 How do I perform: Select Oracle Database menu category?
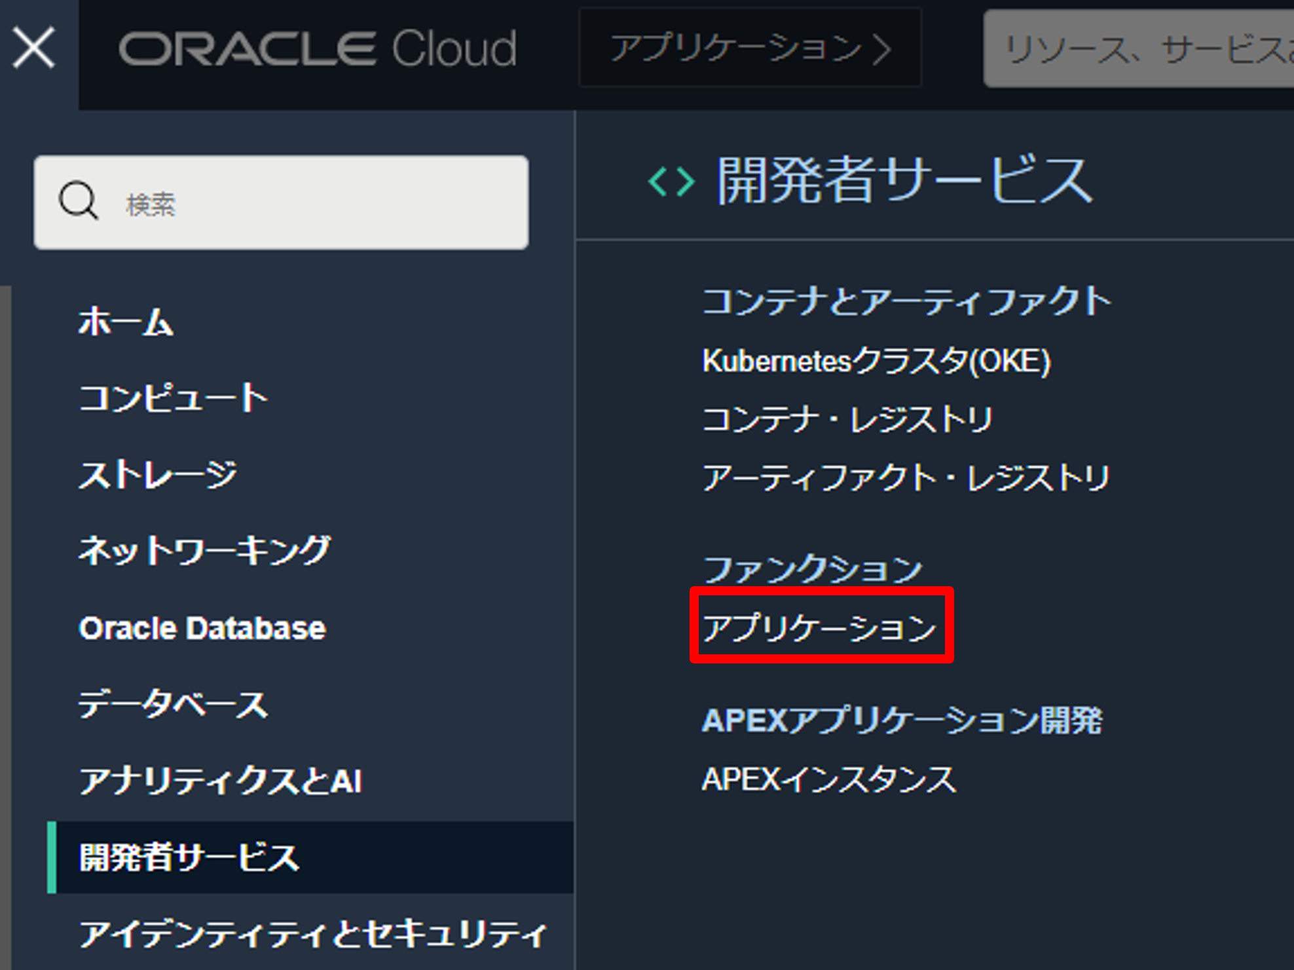click(202, 627)
